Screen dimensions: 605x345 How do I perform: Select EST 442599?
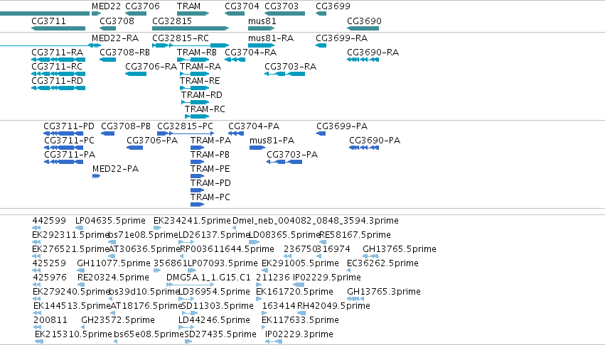coord(49,221)
